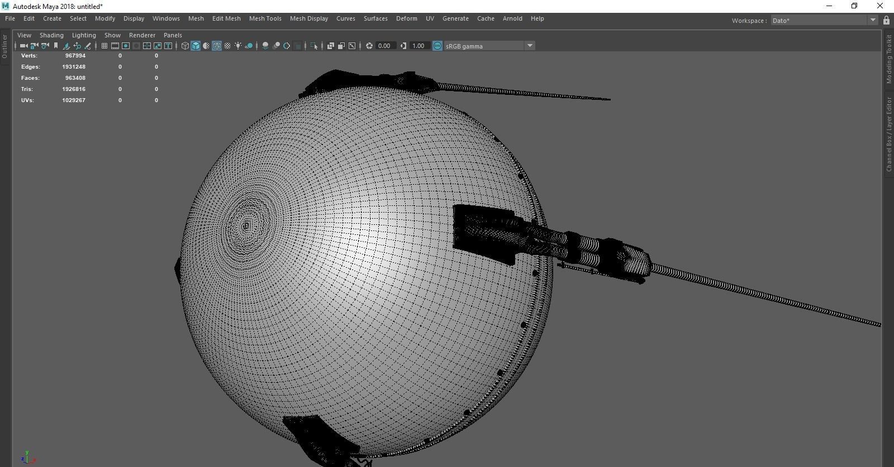Open the Create menu
This screenshot has height=467, width=894.
coord(52,18)
